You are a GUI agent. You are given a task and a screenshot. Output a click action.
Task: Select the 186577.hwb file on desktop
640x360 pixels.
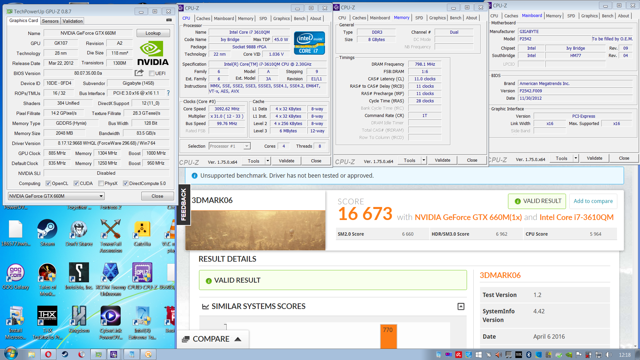click(15, 232)
